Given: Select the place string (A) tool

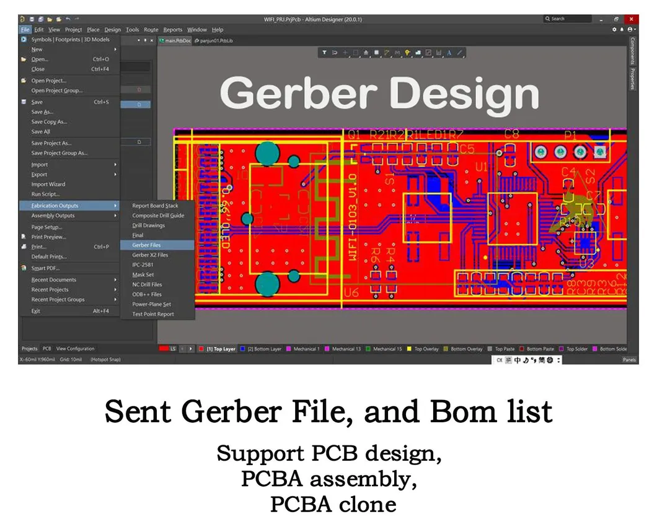Looking at the screenshot, I should [x=449, y=53].
